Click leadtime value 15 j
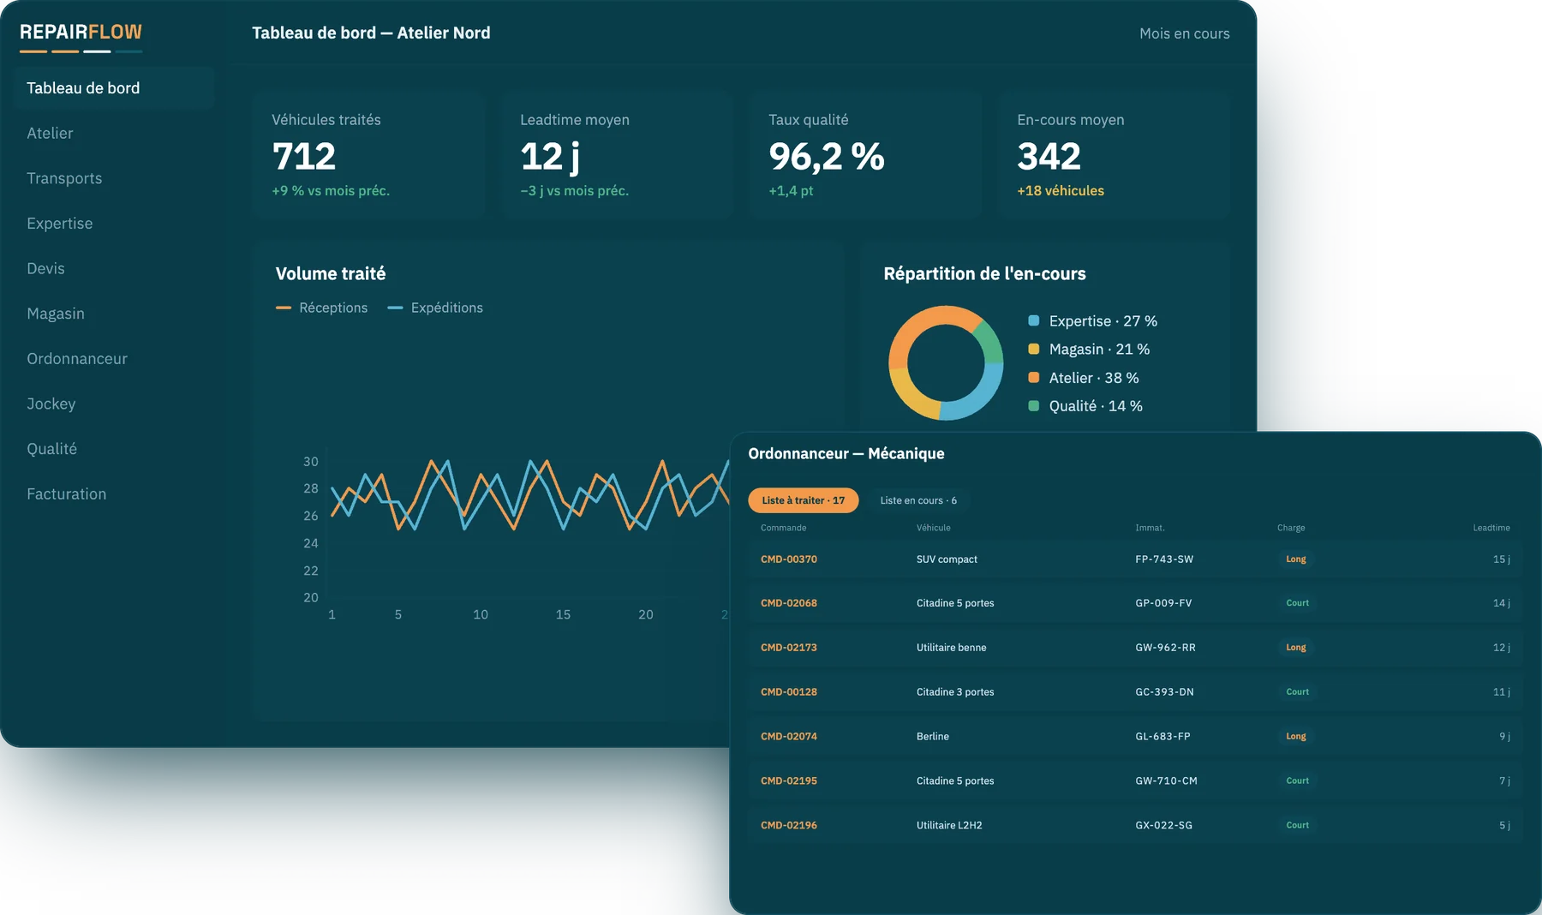This screenshot has width=1542, height=915. [1501, 559]
